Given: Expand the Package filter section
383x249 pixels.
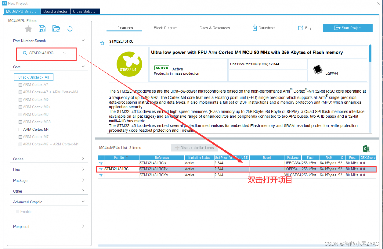Looking at the screenshot, I should pyautogui.click(x=83, y=180).
